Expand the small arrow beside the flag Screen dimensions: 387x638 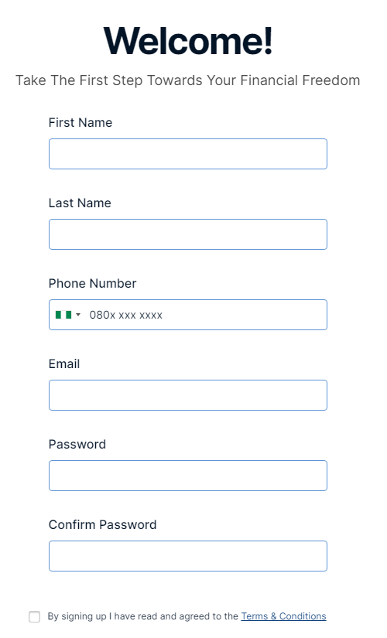(x=78, y=315)
